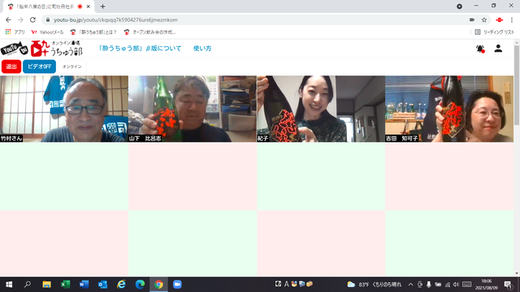Image resolution: width=520 pixels, height=292 pixels.
Task: Switch to Chrome in taskbar
Action: point(158,285)
